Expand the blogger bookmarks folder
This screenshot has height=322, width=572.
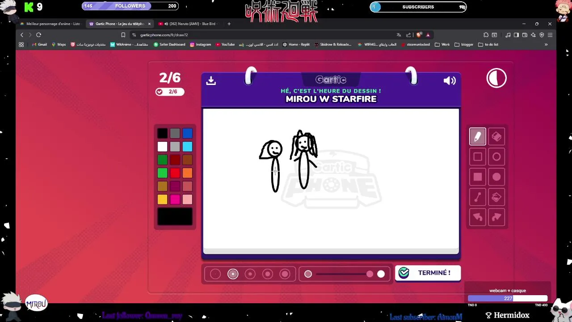(x=464, y=45)
